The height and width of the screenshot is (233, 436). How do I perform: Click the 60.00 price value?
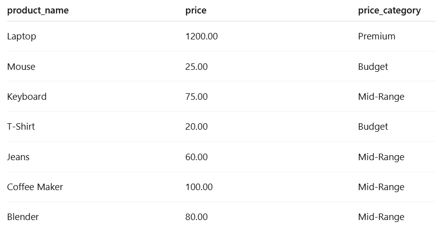[196, 157]
